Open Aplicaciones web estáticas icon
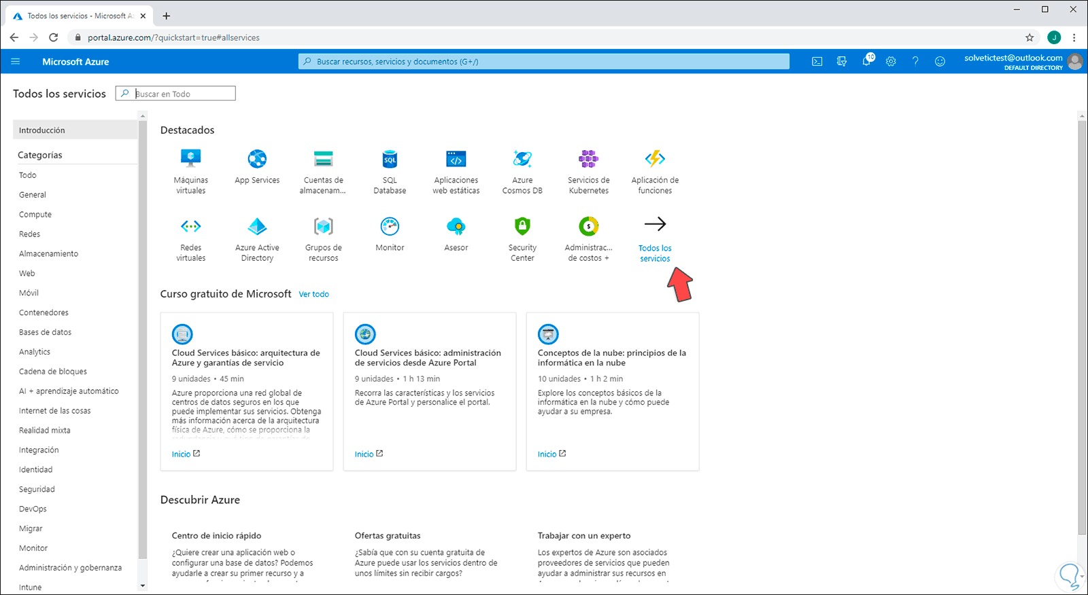The height and width of the screenshot is (595, 1088). (x=456, y=159)
